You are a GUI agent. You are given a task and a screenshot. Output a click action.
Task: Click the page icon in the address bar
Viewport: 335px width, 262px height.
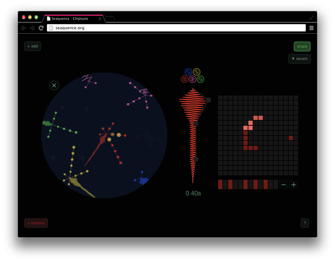[x=51, y=28]
